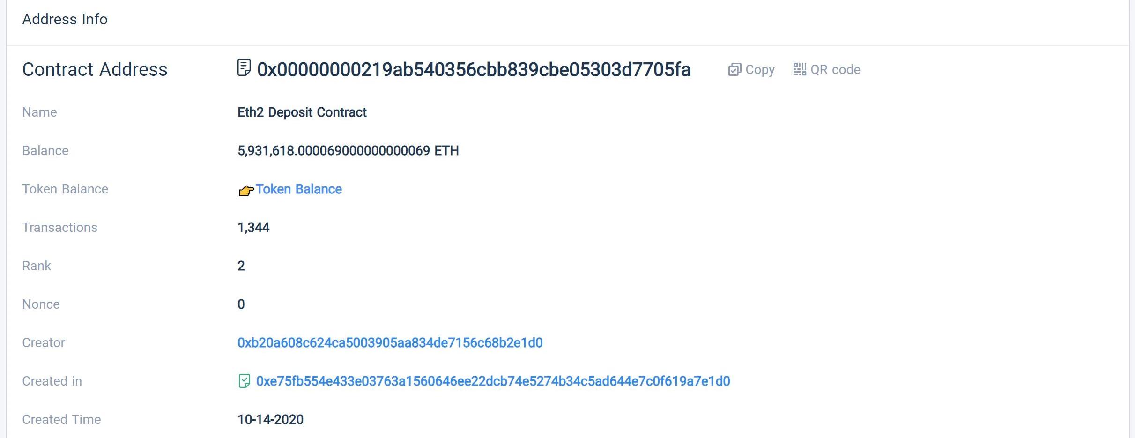
Task: Open the Token Balance link
Action: [x=299, y=189]
